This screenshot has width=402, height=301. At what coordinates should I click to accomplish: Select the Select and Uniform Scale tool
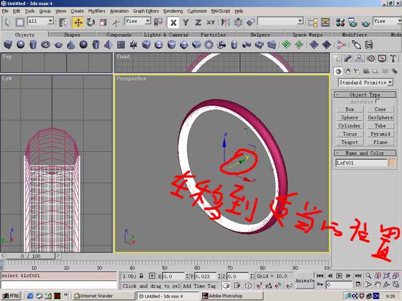click(103, 22)
